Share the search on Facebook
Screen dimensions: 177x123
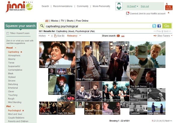pos(159,26)
